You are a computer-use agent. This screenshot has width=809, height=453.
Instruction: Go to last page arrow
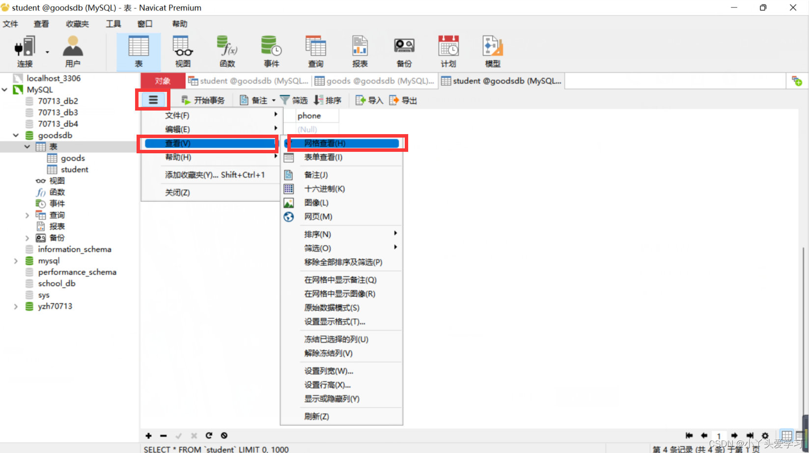[x=750, y=435]
